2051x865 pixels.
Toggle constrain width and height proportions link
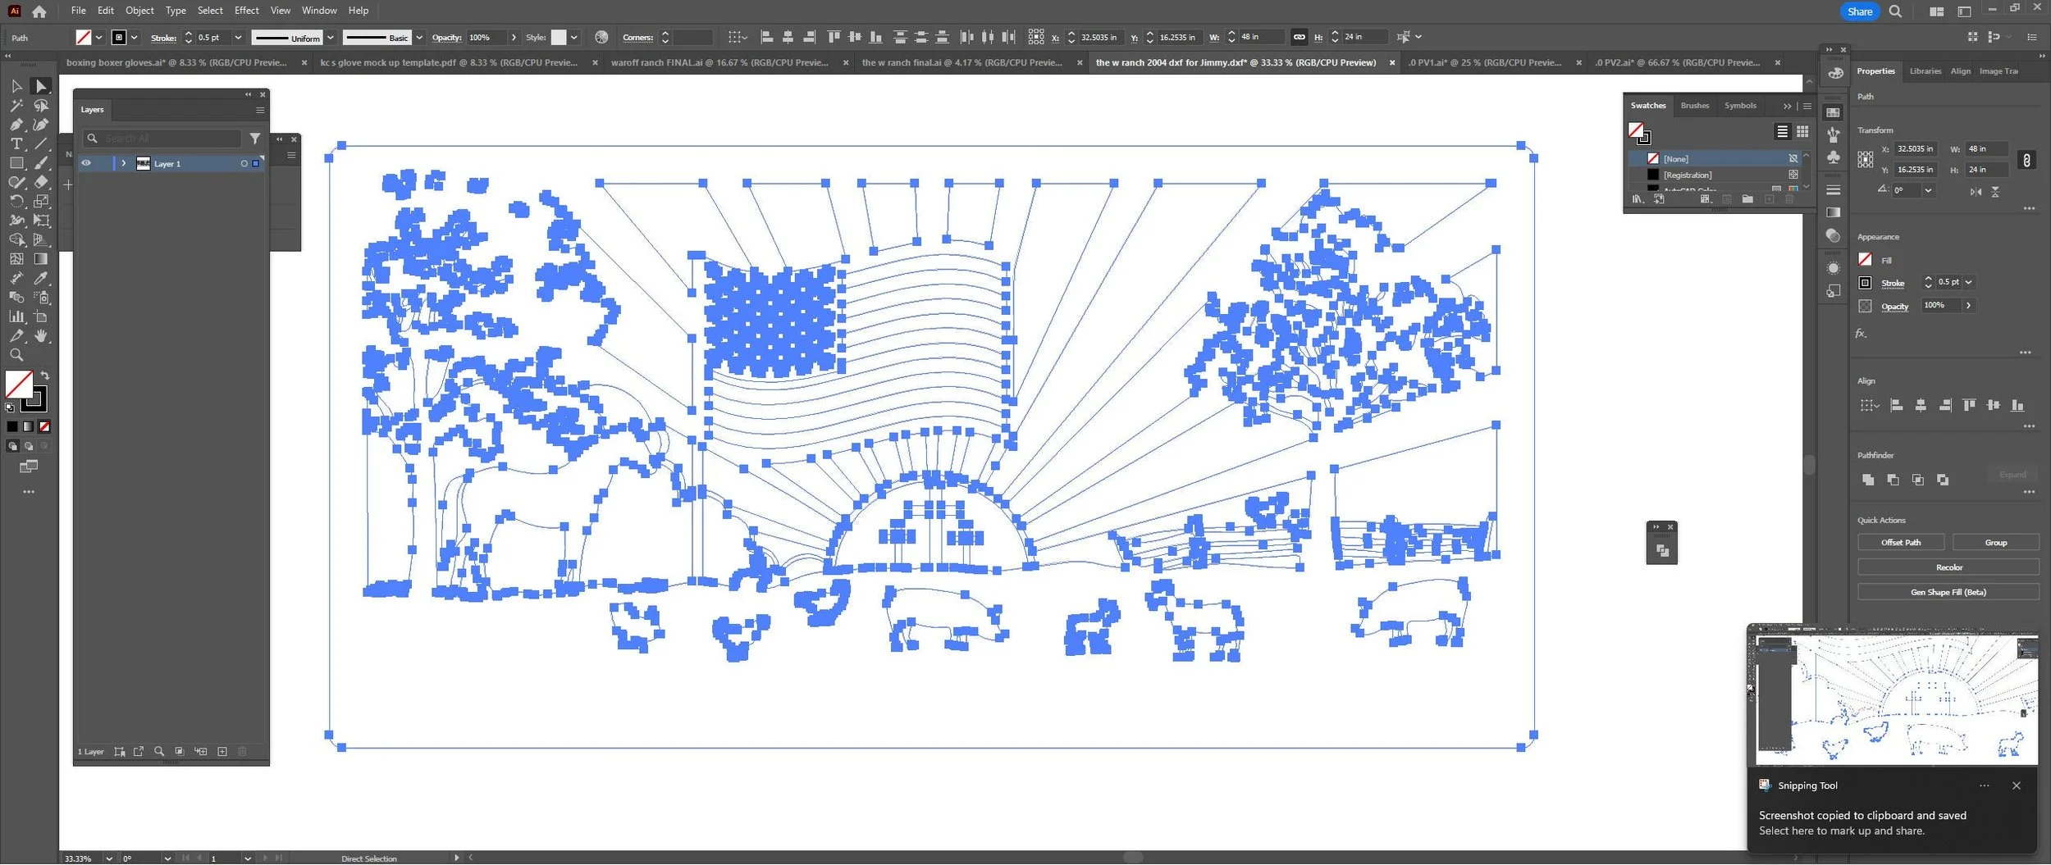click(x=2026, y=160)
